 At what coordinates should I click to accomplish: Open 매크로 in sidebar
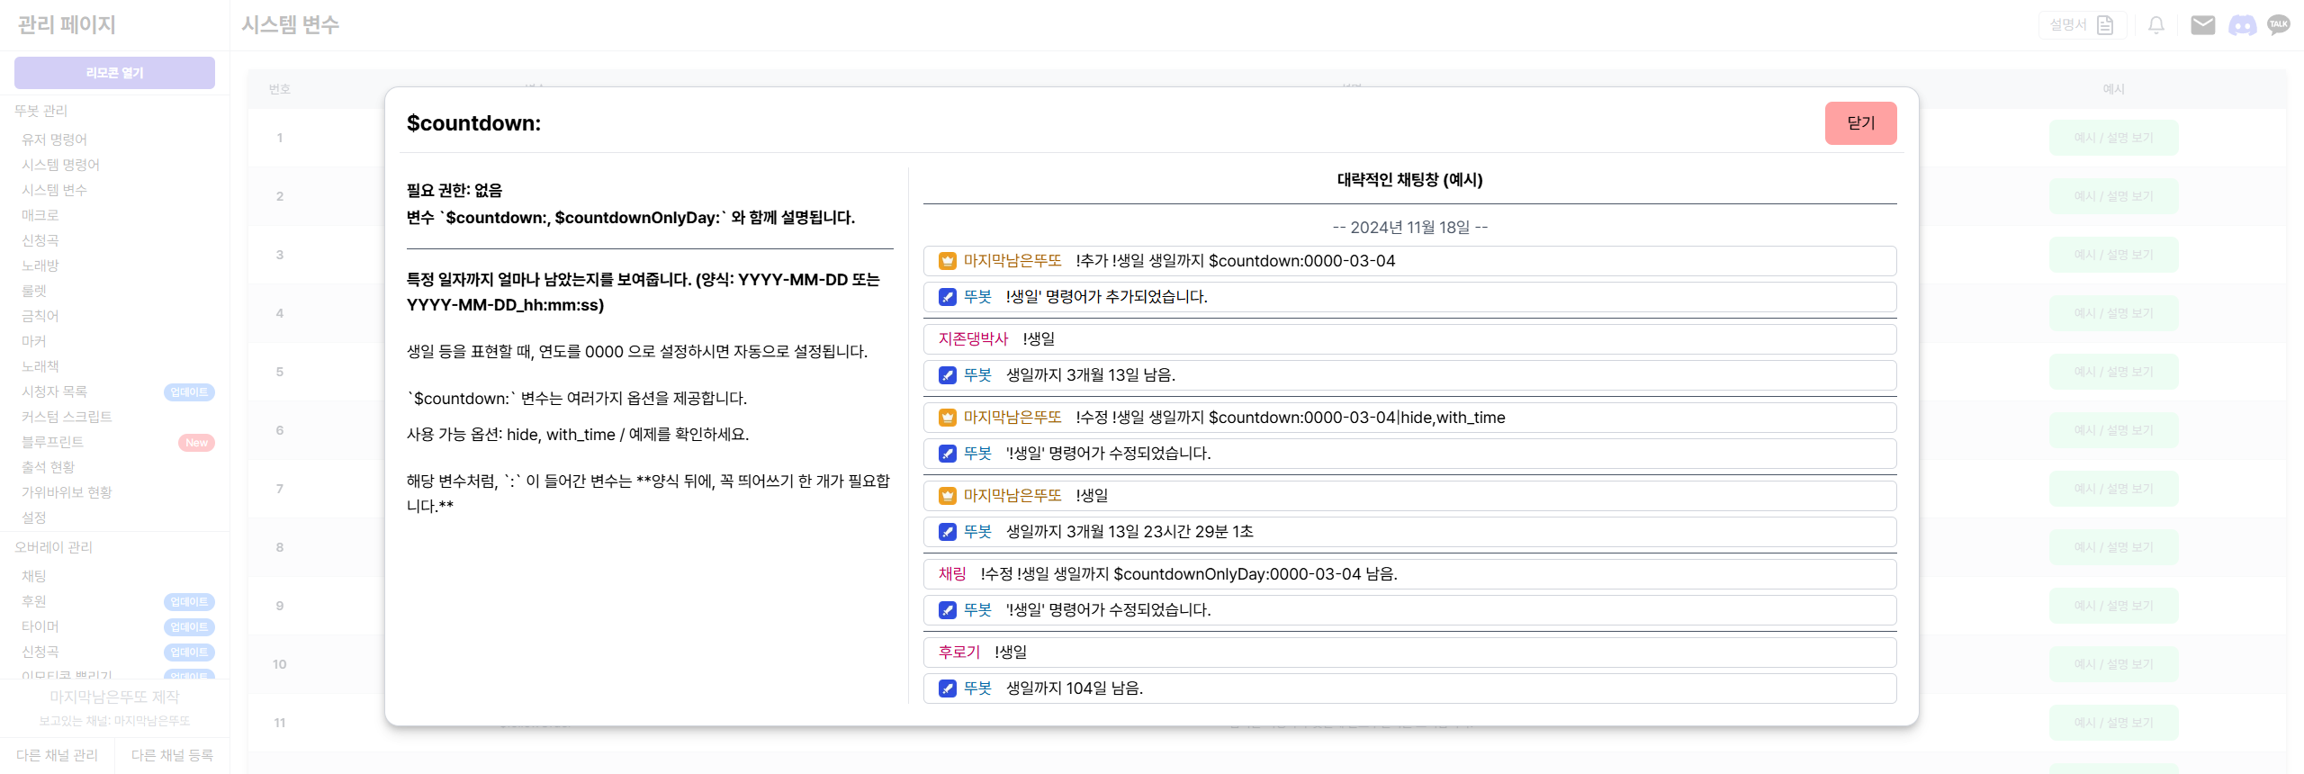click(40, 215)
